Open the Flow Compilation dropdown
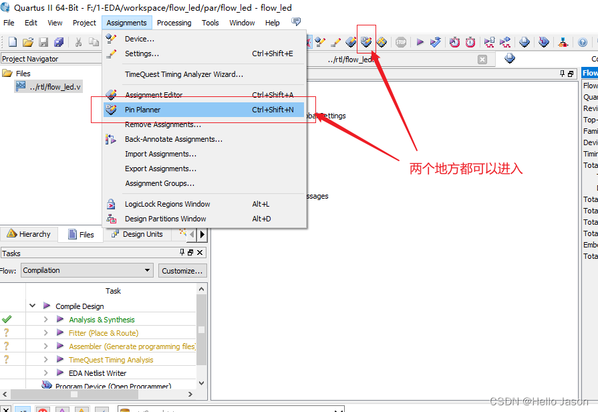The height and width of the screenshot is (412, 598). pyautogui.click(x=87, y=270)
